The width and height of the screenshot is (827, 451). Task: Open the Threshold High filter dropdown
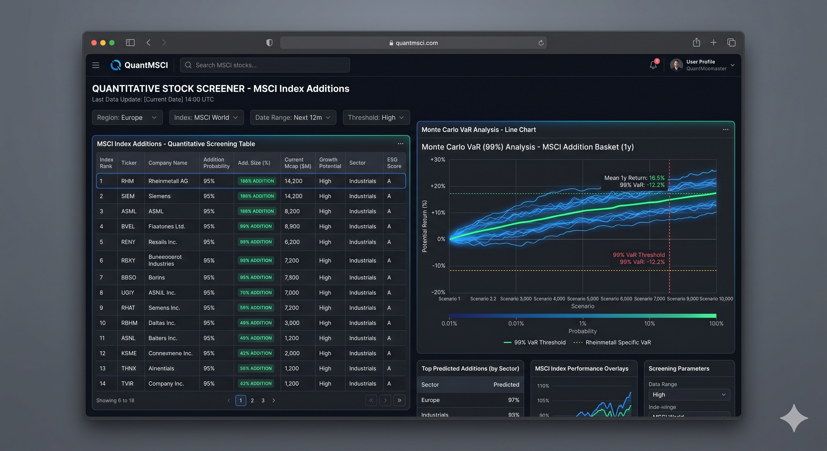coord(376,117)
